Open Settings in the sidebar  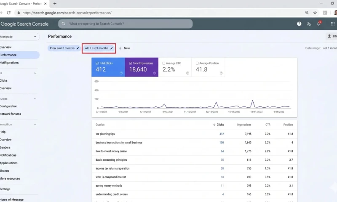coord(5,189)
